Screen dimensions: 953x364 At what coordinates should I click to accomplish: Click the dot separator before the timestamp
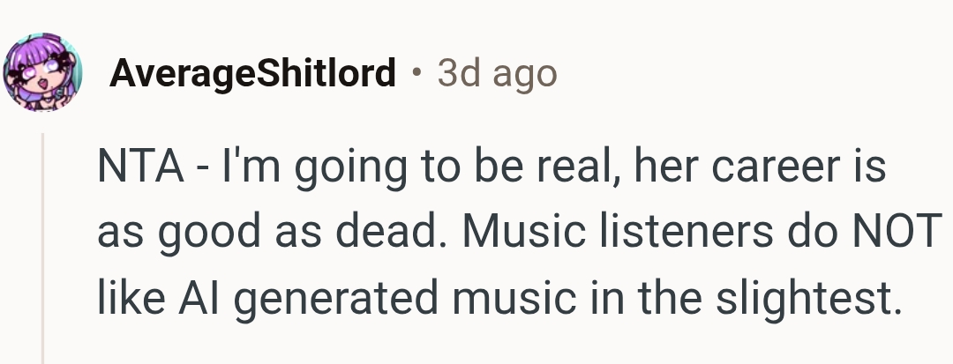[415, 75]
